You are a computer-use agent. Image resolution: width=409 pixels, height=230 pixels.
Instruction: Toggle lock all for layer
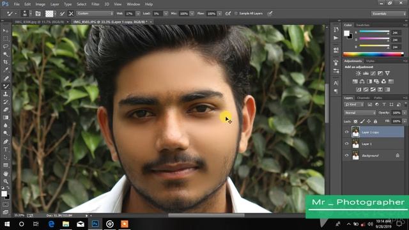375,121
